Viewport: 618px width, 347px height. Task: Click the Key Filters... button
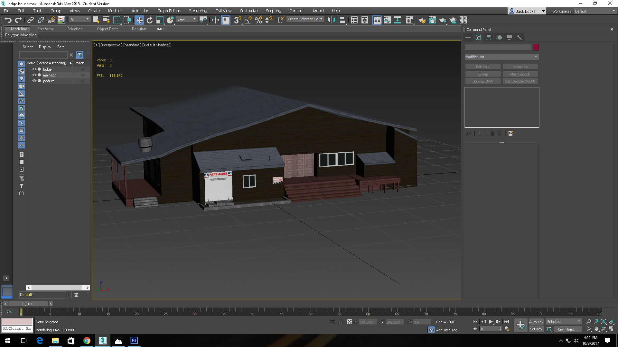(x=567, y=329)
